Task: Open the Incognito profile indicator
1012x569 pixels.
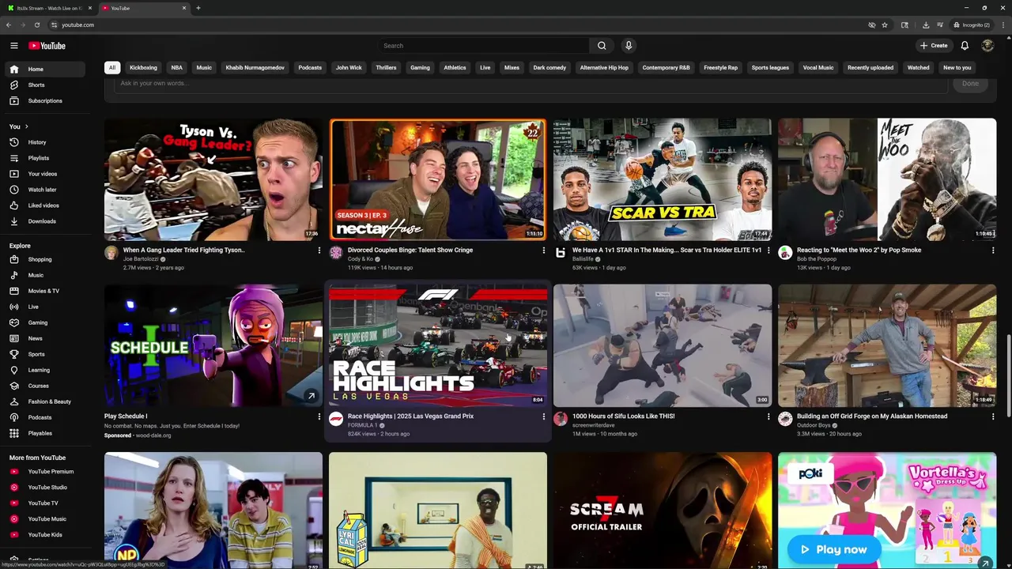Action: 972,24
